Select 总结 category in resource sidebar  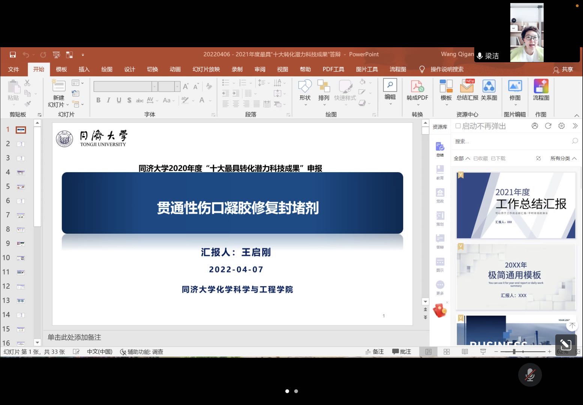coord(440,150)
